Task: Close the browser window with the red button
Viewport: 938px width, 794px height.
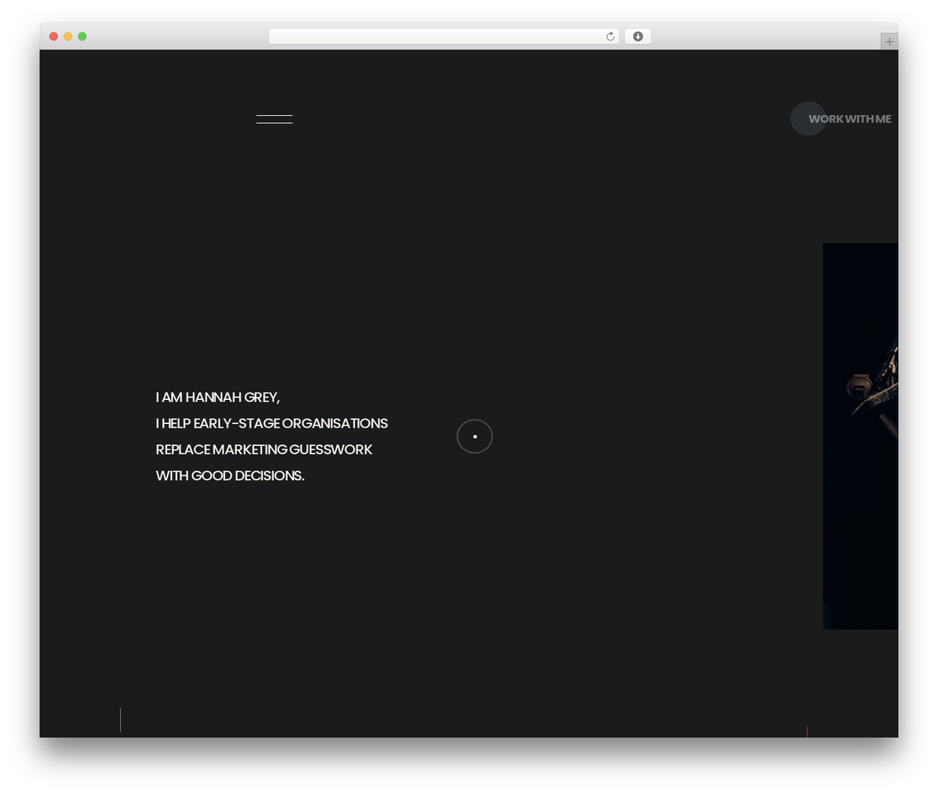Action: 53,37
